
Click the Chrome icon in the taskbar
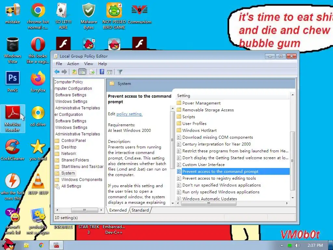pyautogui.click(x=41, y=245)
